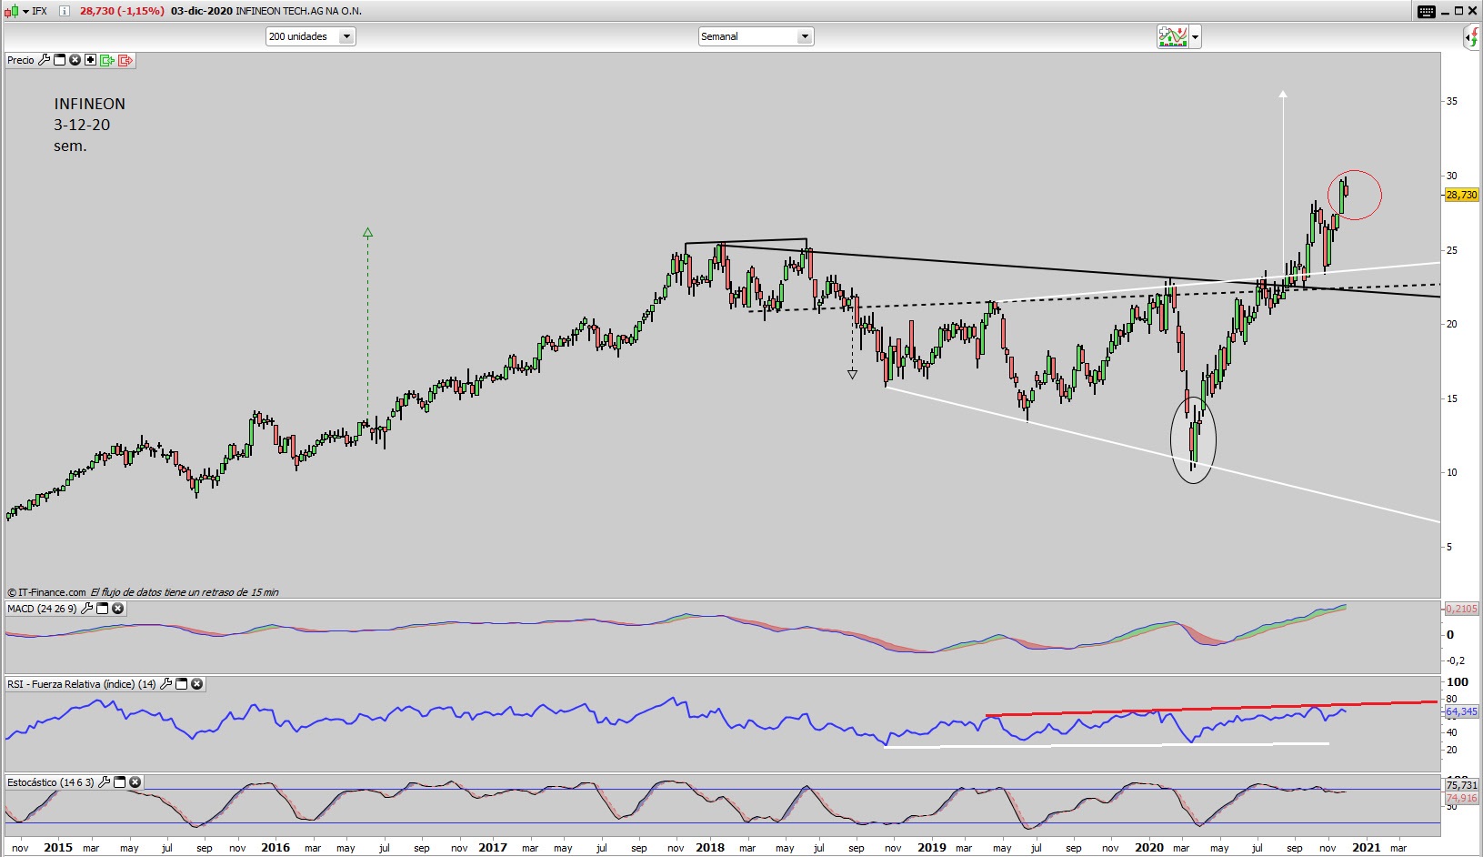The image size is (1483, 857).
Task: Click the 2017 label on time axis
Action: point(493,847)
